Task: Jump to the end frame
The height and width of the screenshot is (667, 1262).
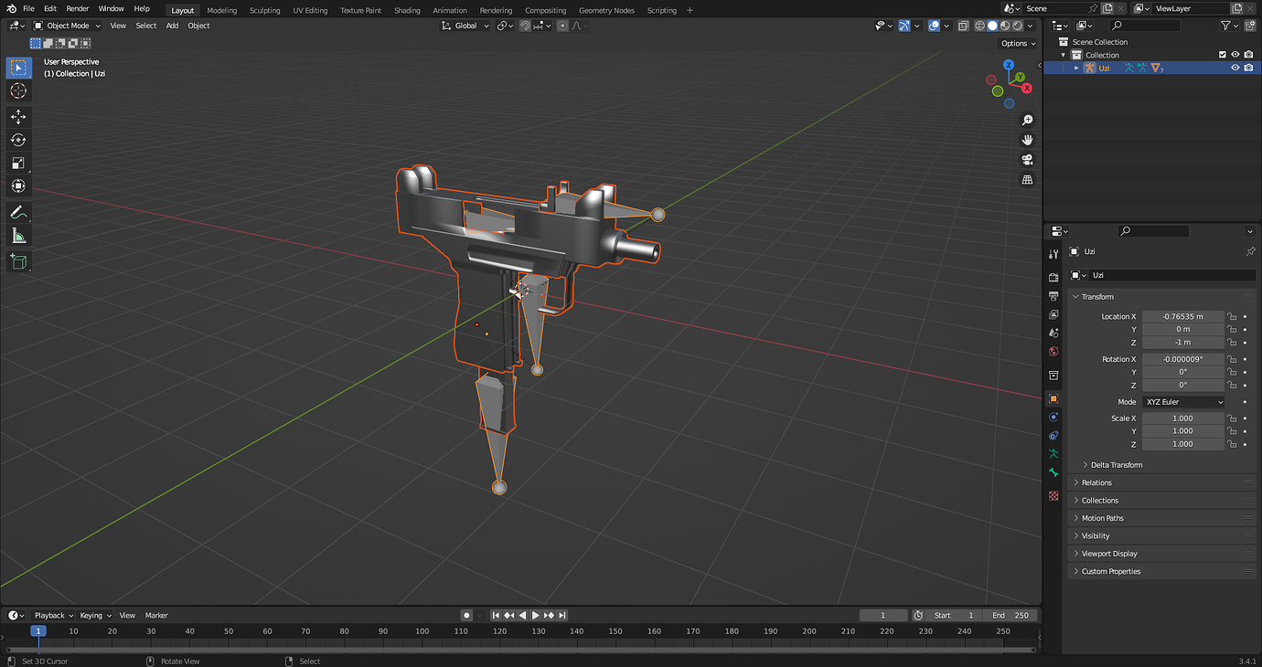Action: coord(562,615)
